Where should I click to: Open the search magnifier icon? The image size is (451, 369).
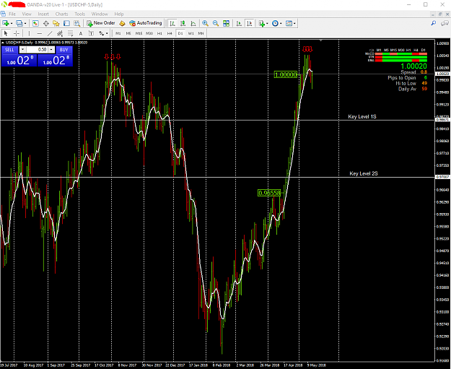(434, 23)
